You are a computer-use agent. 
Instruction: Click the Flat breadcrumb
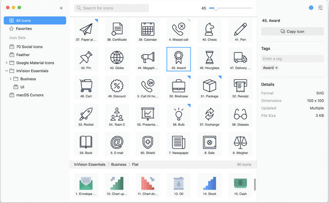click(135, 164)
